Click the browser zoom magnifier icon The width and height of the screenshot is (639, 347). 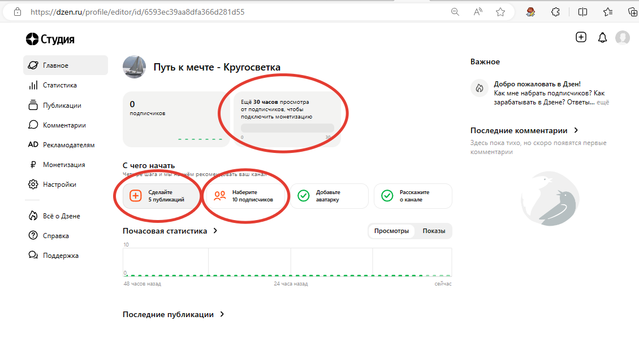coord(455,12)
